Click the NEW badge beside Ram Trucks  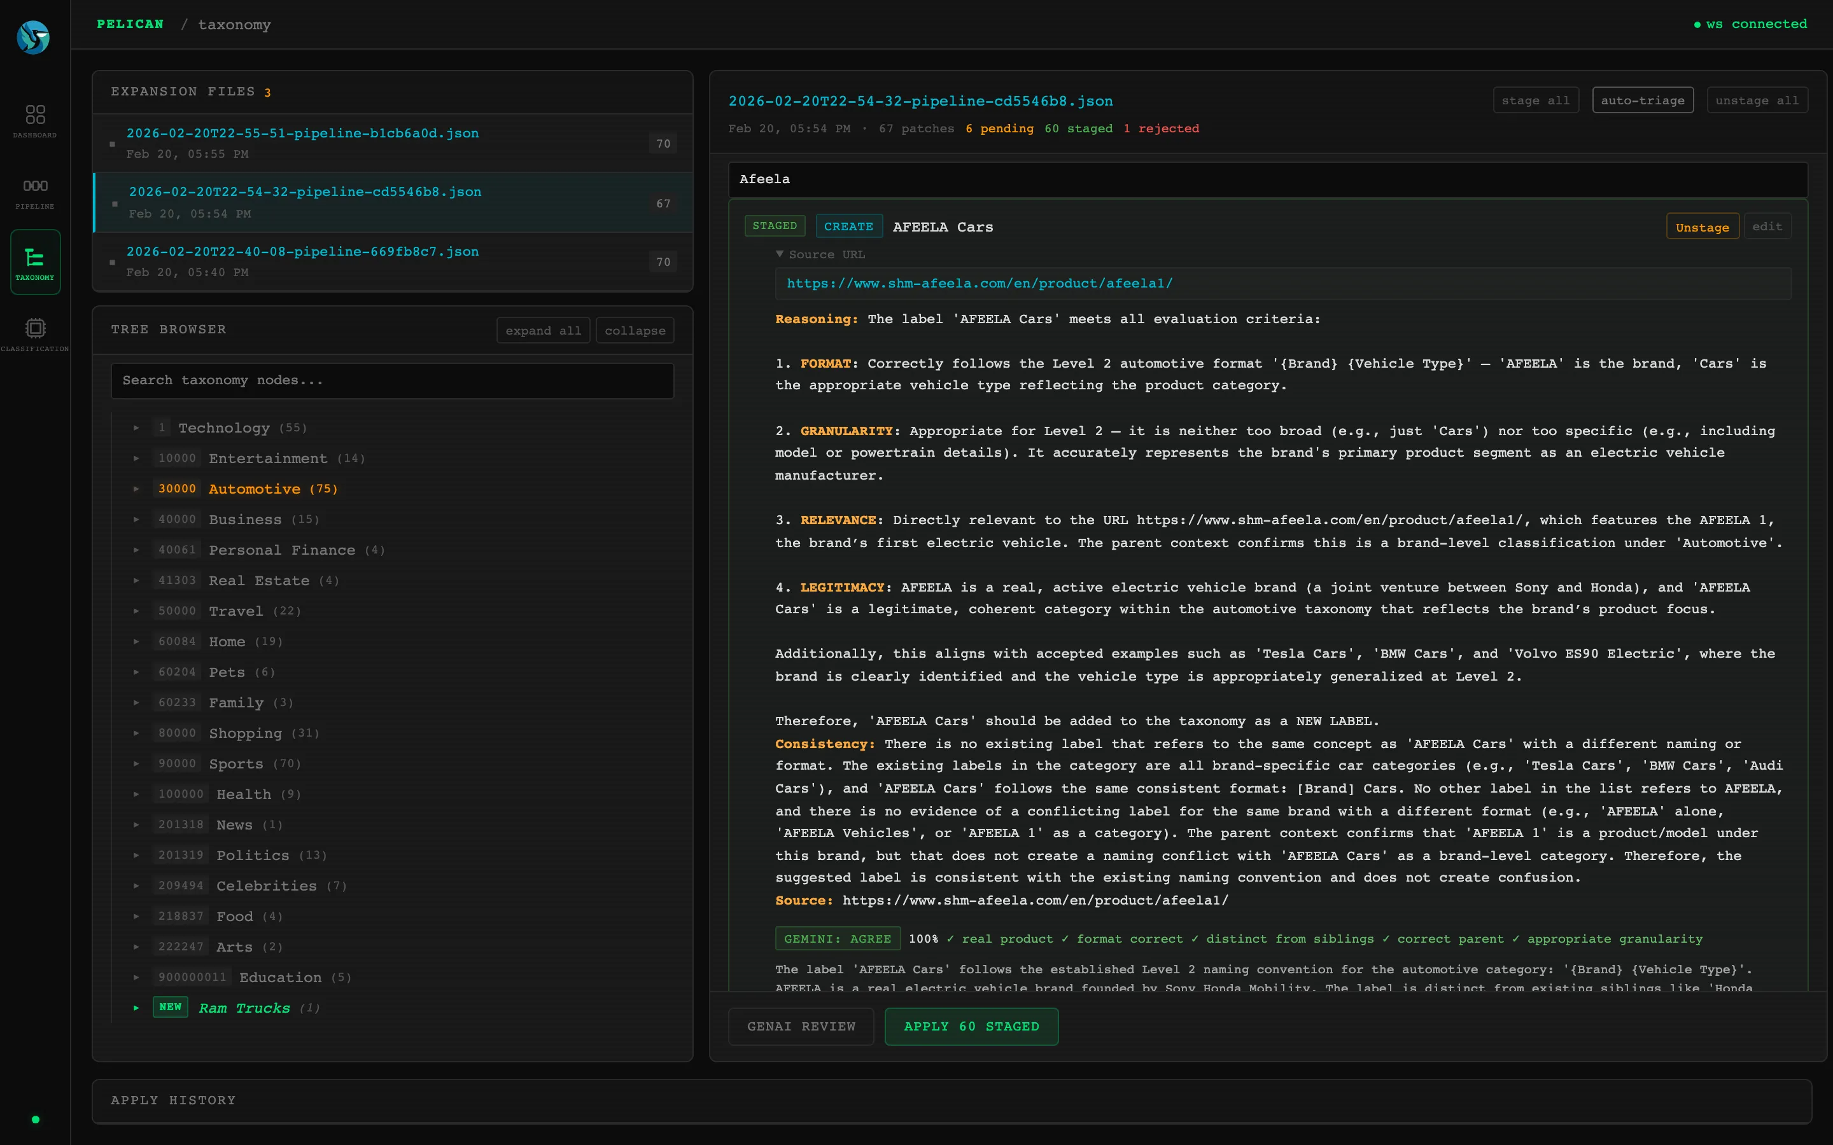170,1007
